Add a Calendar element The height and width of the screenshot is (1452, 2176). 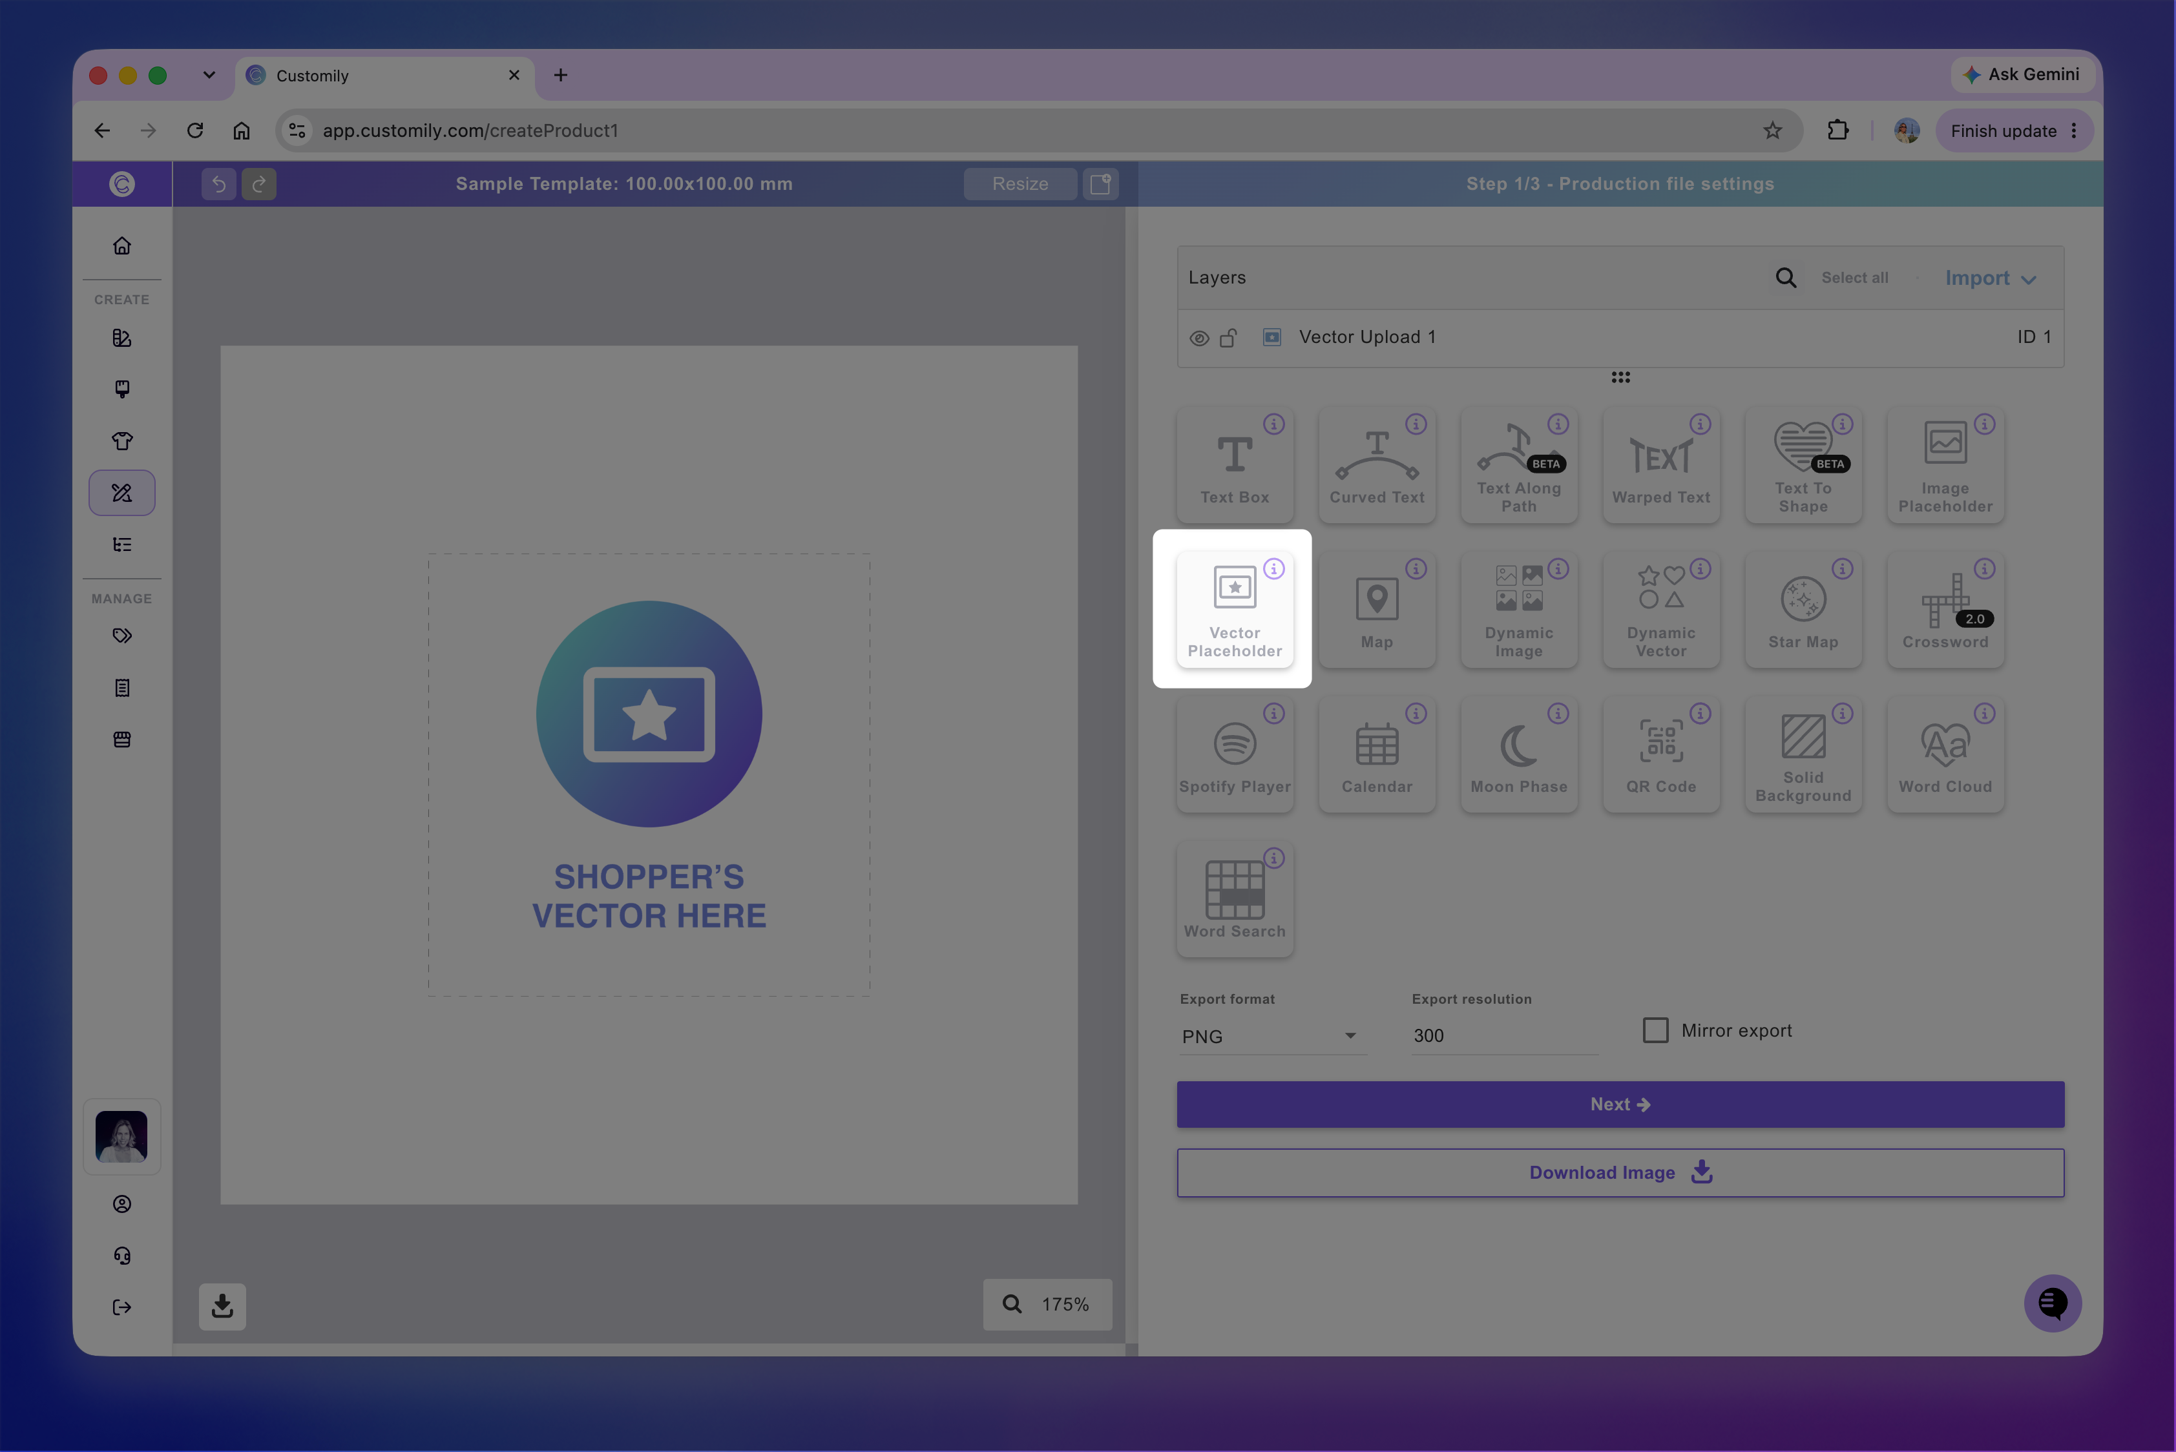point(1377,754)
